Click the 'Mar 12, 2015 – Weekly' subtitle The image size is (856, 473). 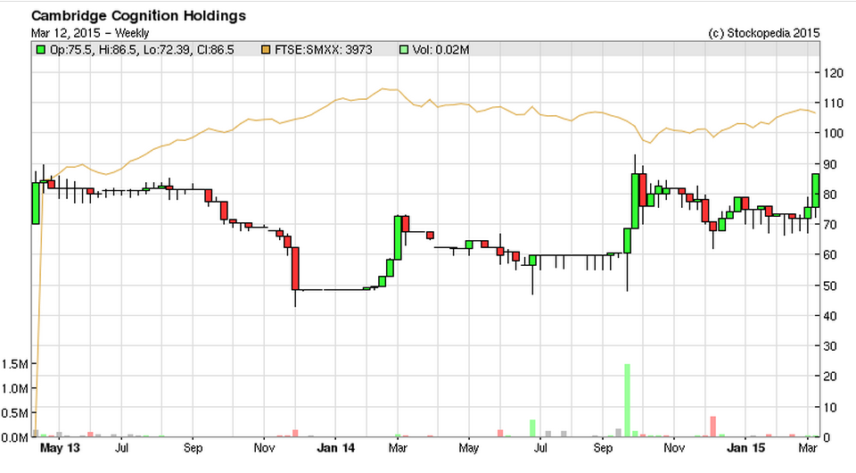[90, 33]
